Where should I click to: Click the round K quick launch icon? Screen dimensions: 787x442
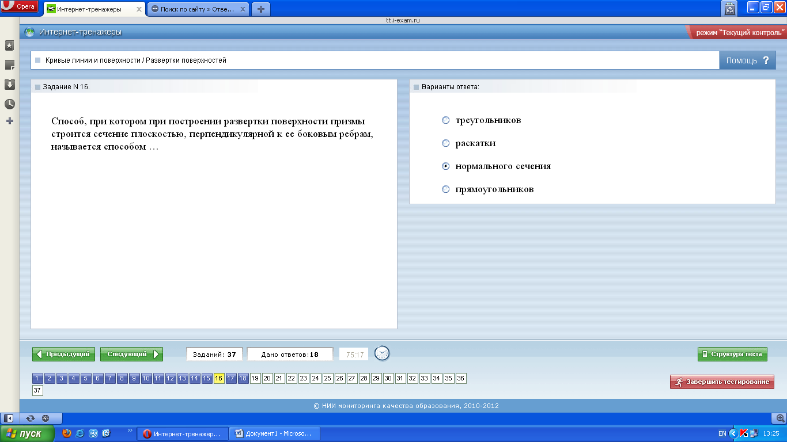93,433
